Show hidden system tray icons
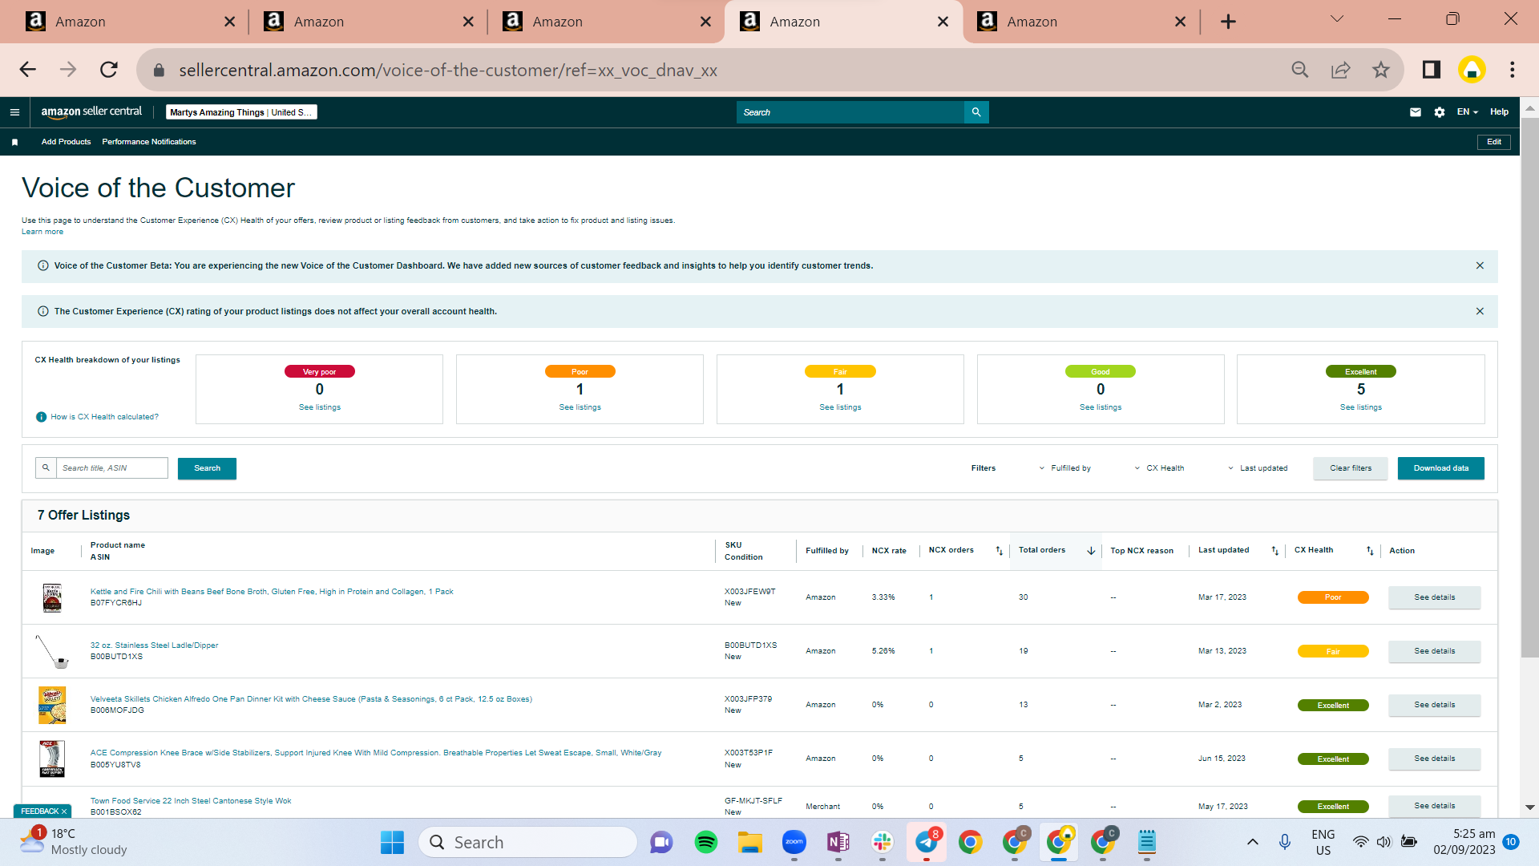Image resolution: width=1539 pixels, height=866 pixels. coord(1252,842)
